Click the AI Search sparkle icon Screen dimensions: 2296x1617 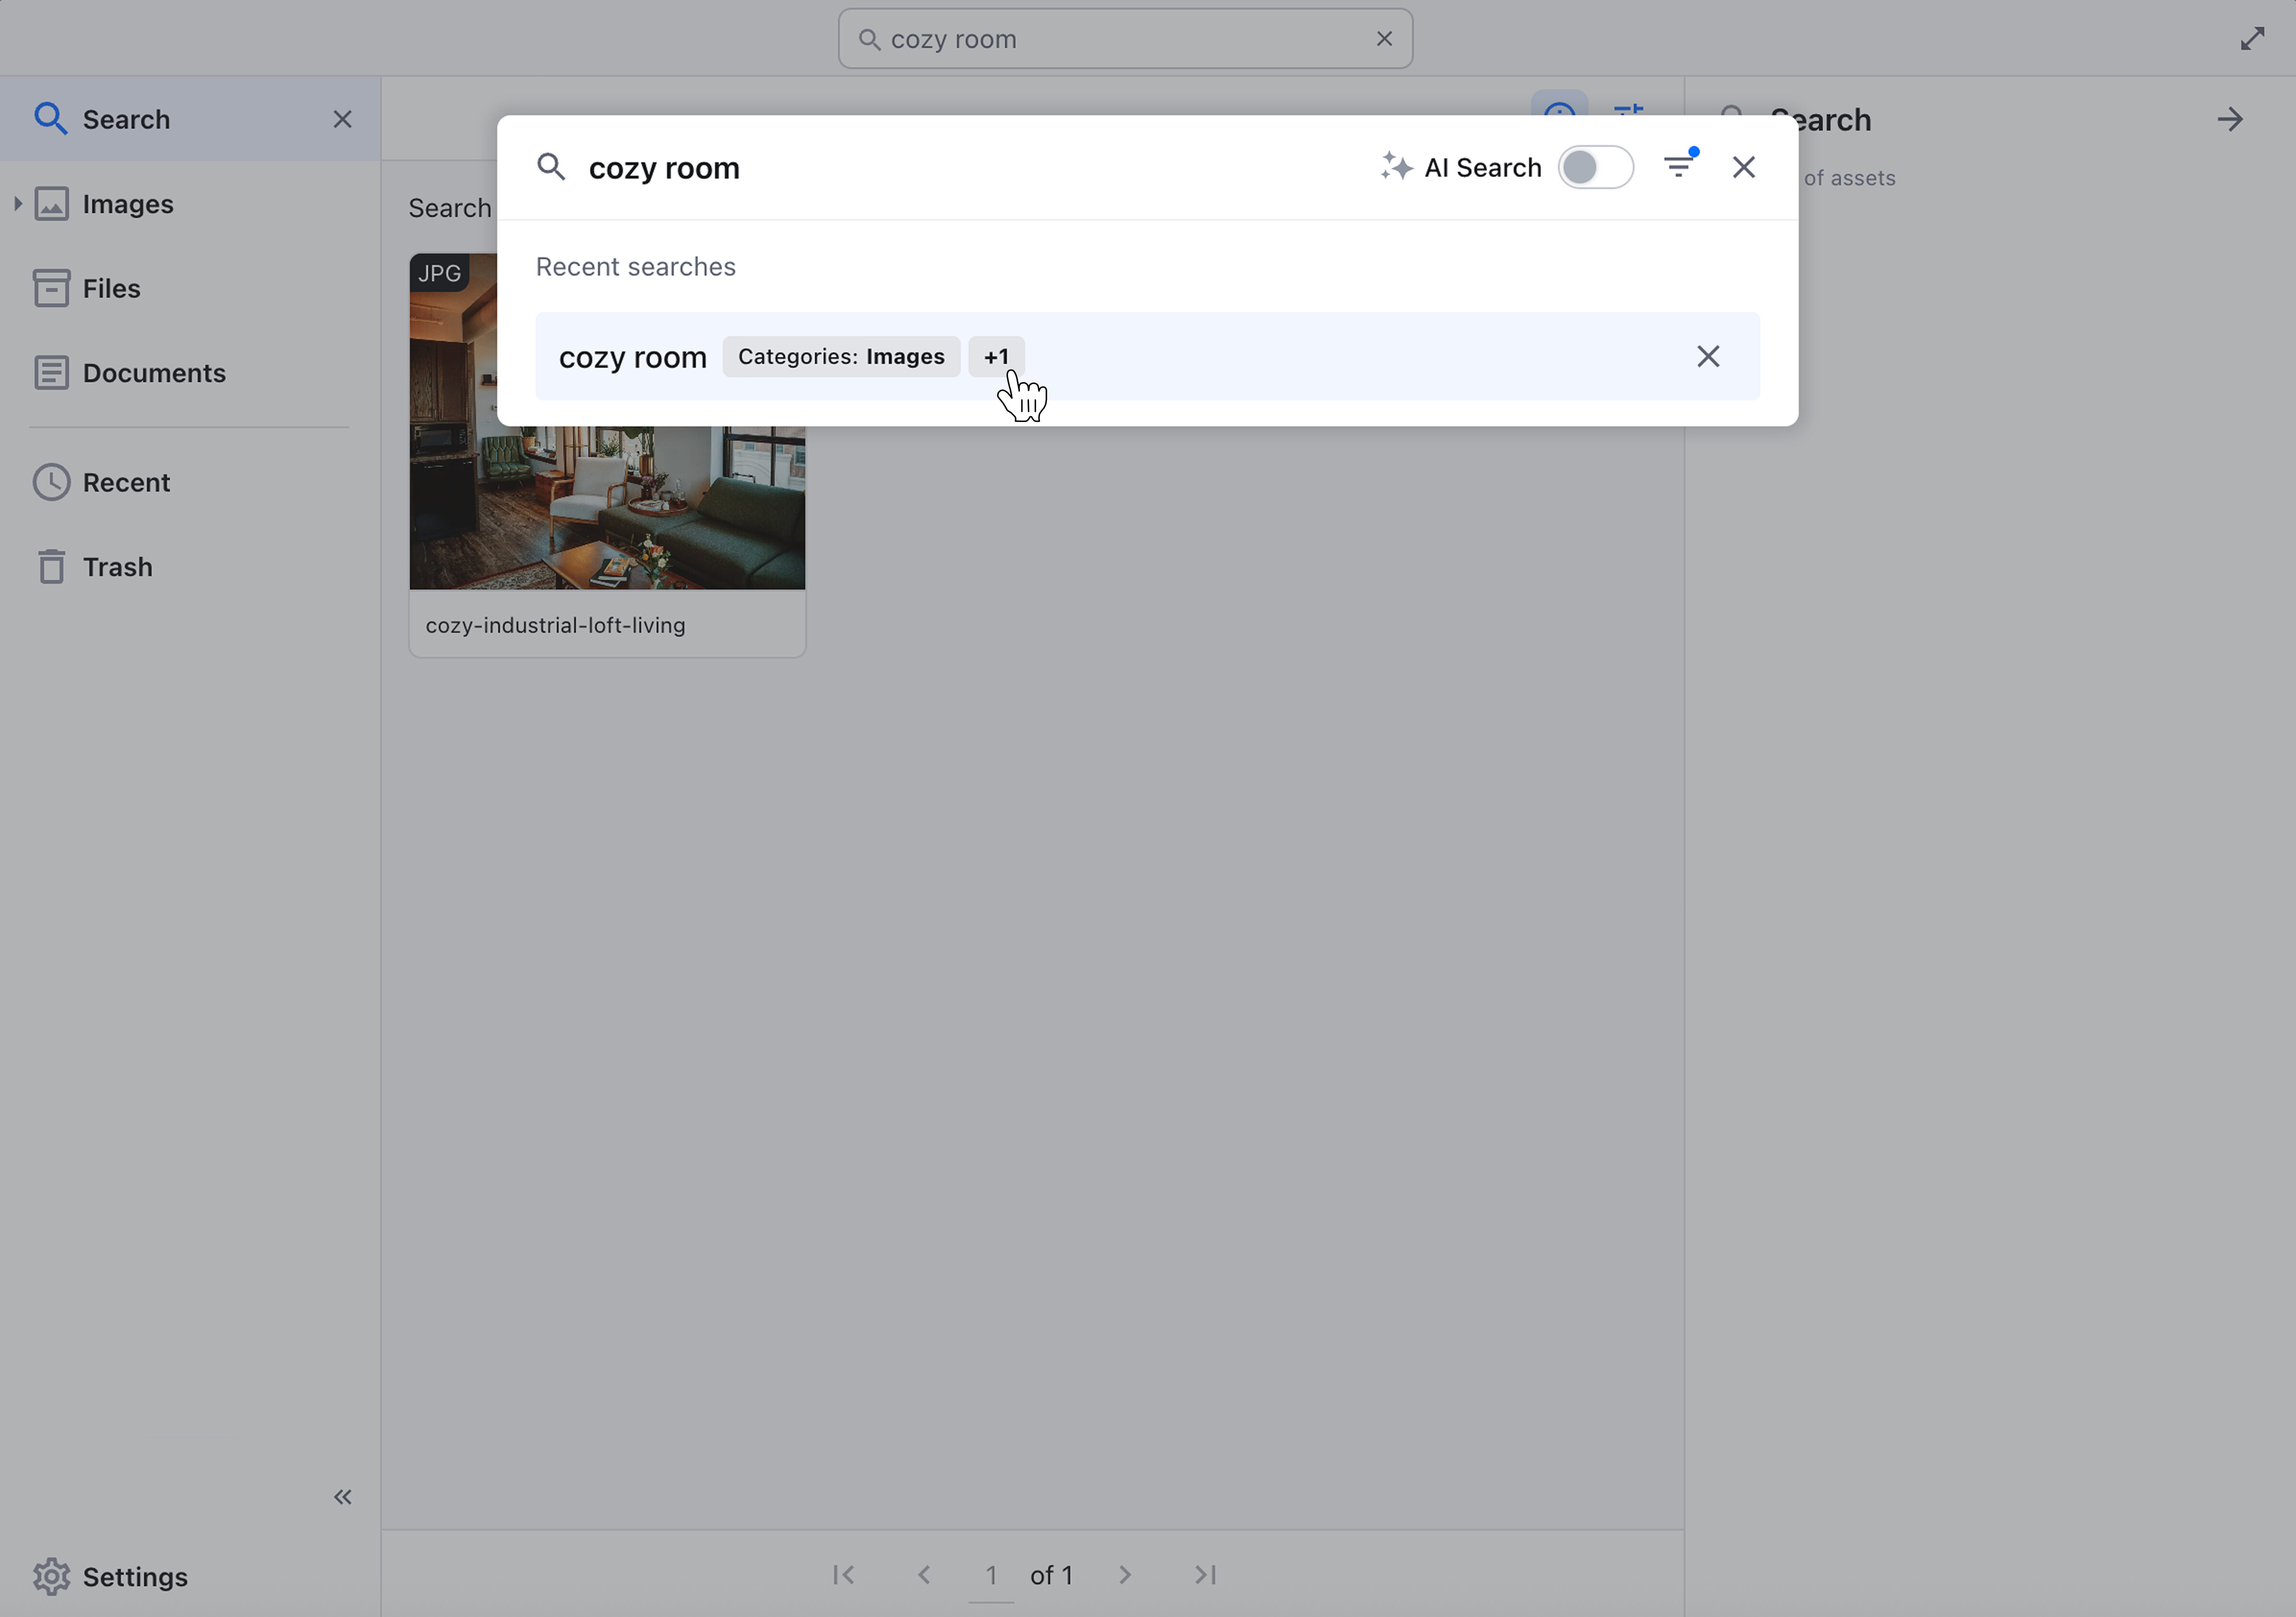tap(1396, 166)
